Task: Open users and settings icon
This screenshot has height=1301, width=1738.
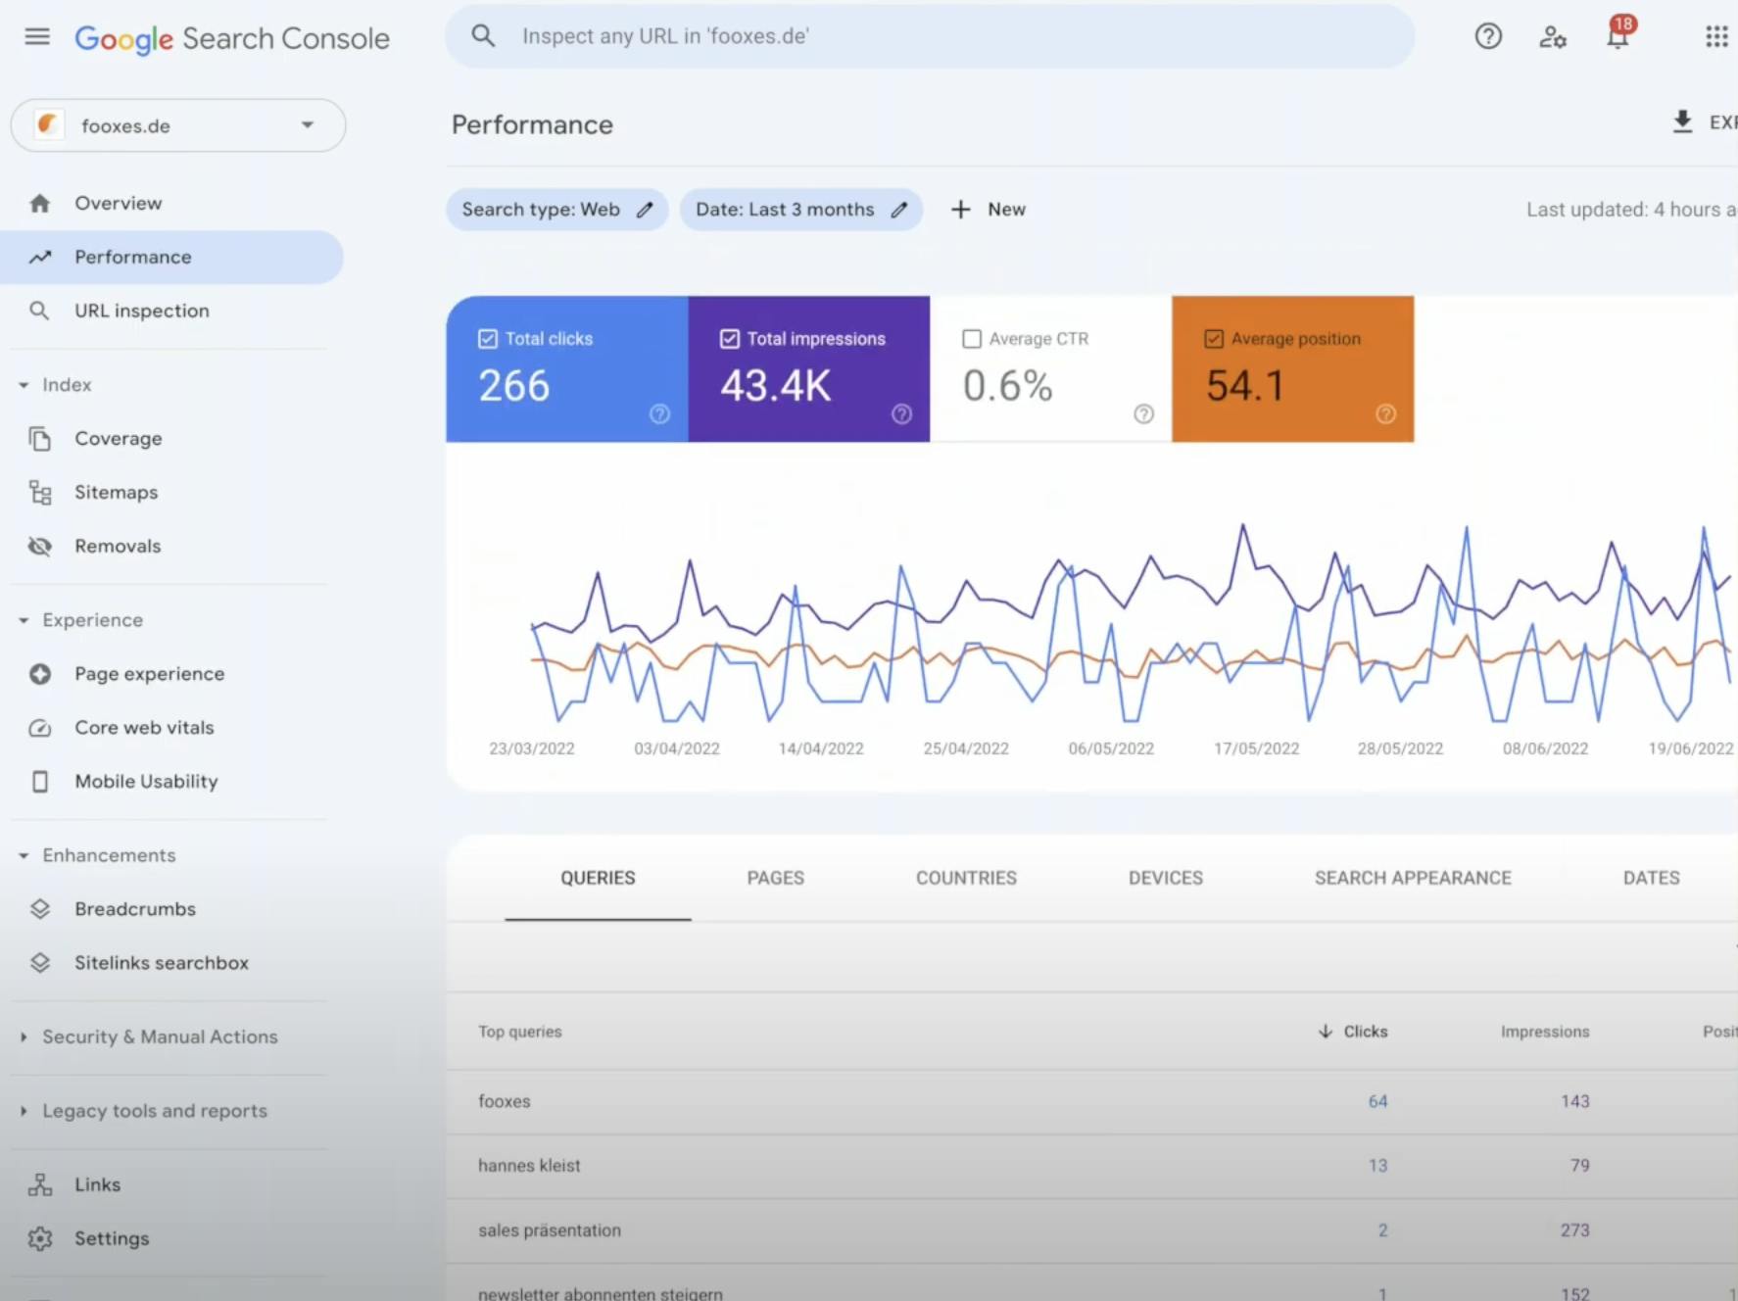Action: point(1553,37)
